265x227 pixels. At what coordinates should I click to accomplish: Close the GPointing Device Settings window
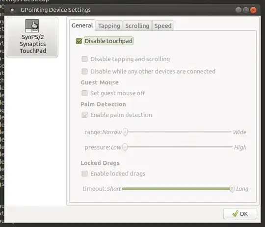click(253, 10)
